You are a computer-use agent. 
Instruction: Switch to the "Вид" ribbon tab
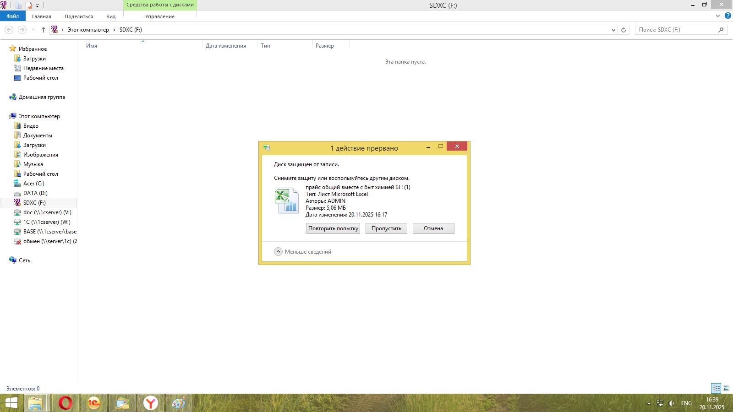111,16
